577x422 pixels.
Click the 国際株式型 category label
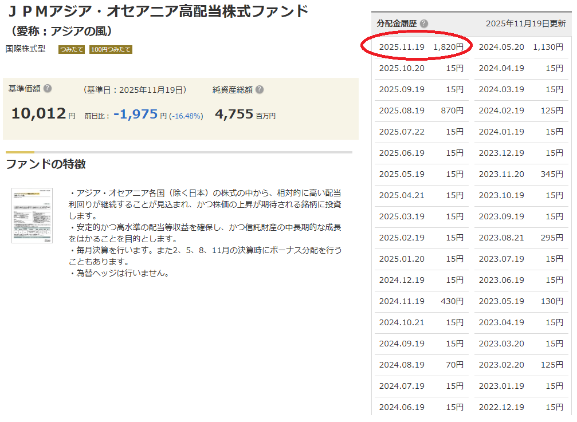click(26, 49)
